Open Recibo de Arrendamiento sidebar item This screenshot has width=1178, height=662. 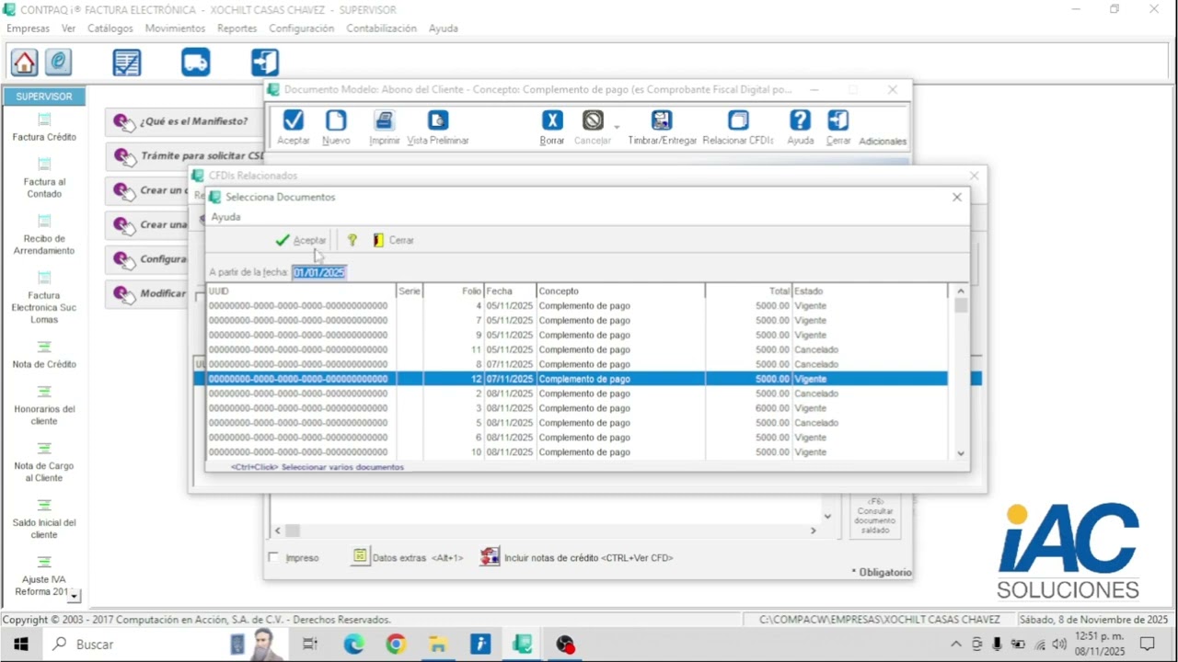coord(44,235)
